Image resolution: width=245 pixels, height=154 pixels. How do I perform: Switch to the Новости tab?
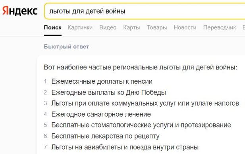coord(185,27)
